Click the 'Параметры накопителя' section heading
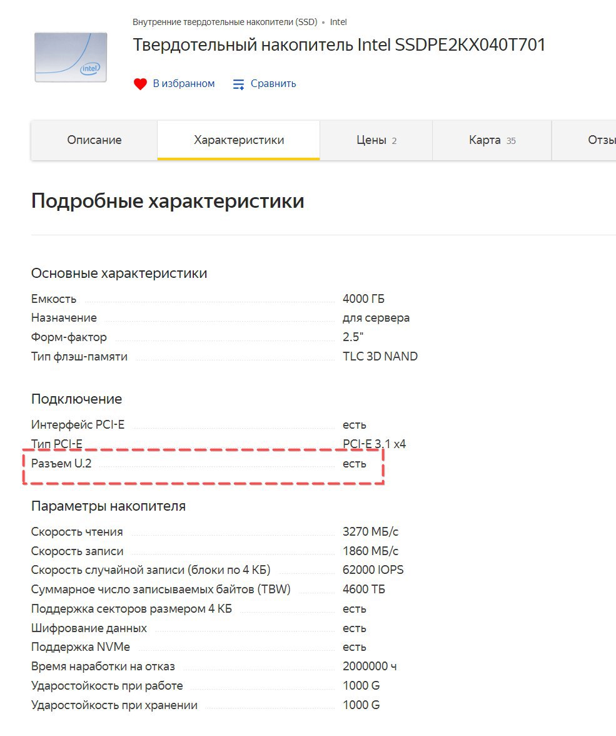Viewport: 616px width, 736px height. pos(108,506)
